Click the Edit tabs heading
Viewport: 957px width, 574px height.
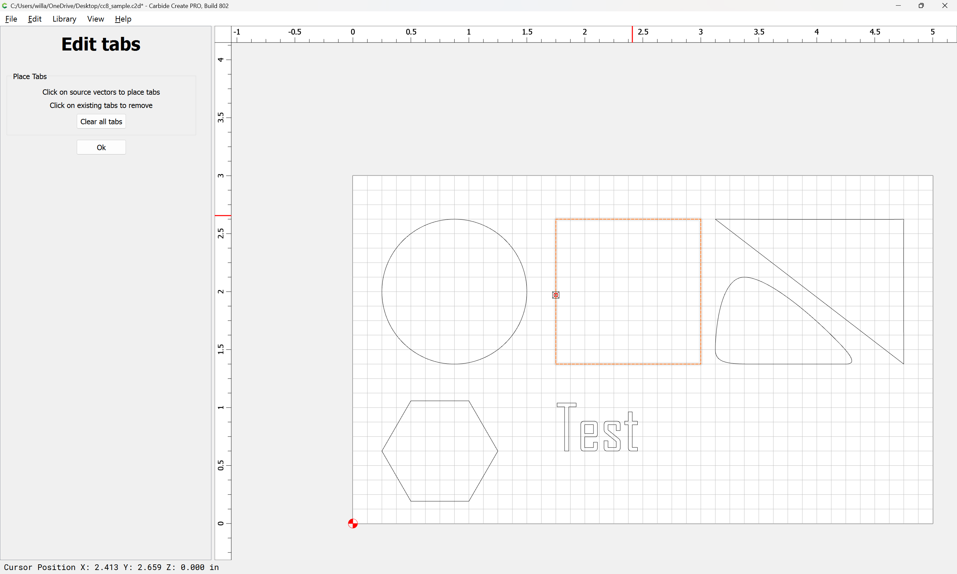pos(101,44)
